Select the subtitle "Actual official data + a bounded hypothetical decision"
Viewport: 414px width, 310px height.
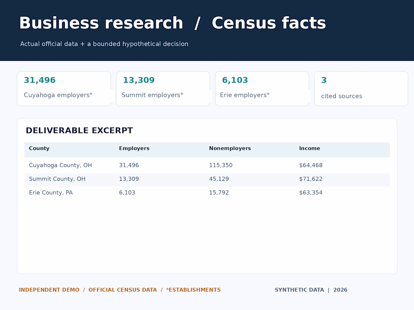tap(104, 44)
